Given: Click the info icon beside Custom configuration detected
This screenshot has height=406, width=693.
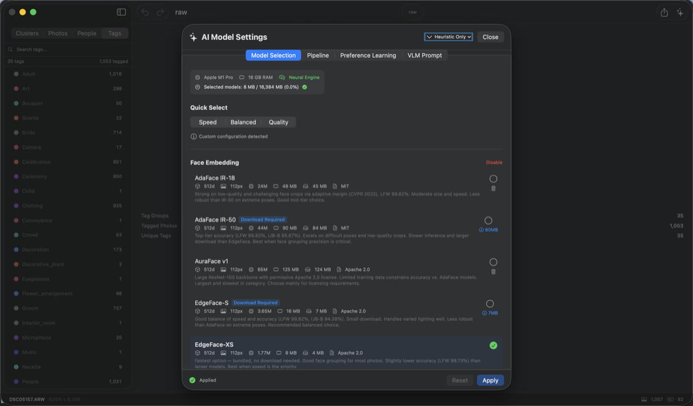Looking at the screenshot, I should pyautogui.click(x=193, y=137).
